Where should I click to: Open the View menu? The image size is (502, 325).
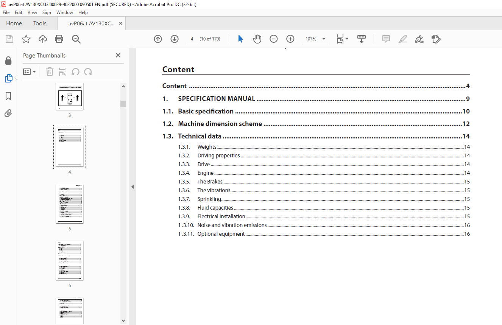tap(32, 12)
